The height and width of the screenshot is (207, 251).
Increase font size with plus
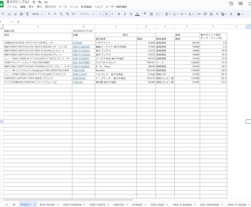tap(112, 14)
